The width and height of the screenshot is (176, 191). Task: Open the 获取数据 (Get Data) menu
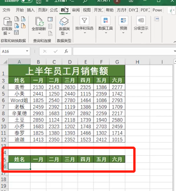tap(7, 26)
